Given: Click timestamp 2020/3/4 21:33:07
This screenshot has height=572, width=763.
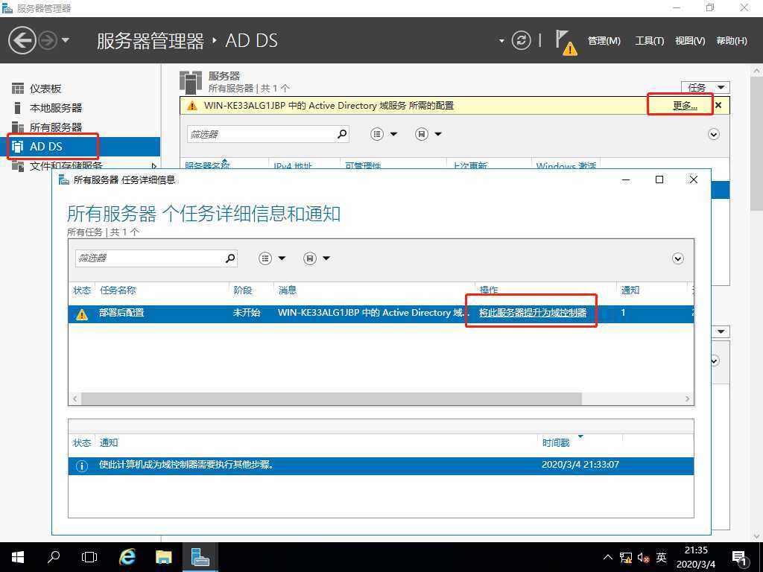Looking at the screenshot, I should [x=580, y=465].
